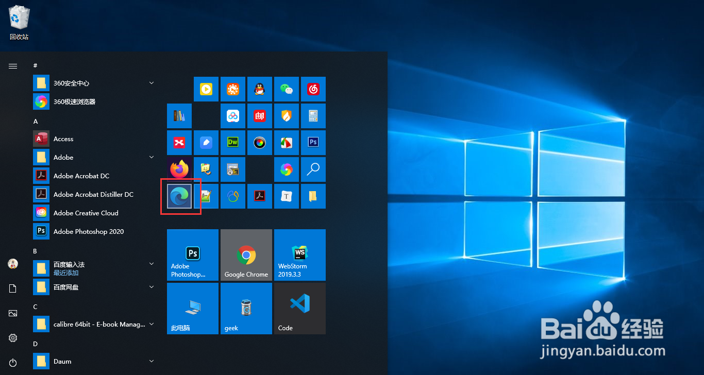
Task: Click the 'C' letter group header
Action: click(x=35, y=306)
